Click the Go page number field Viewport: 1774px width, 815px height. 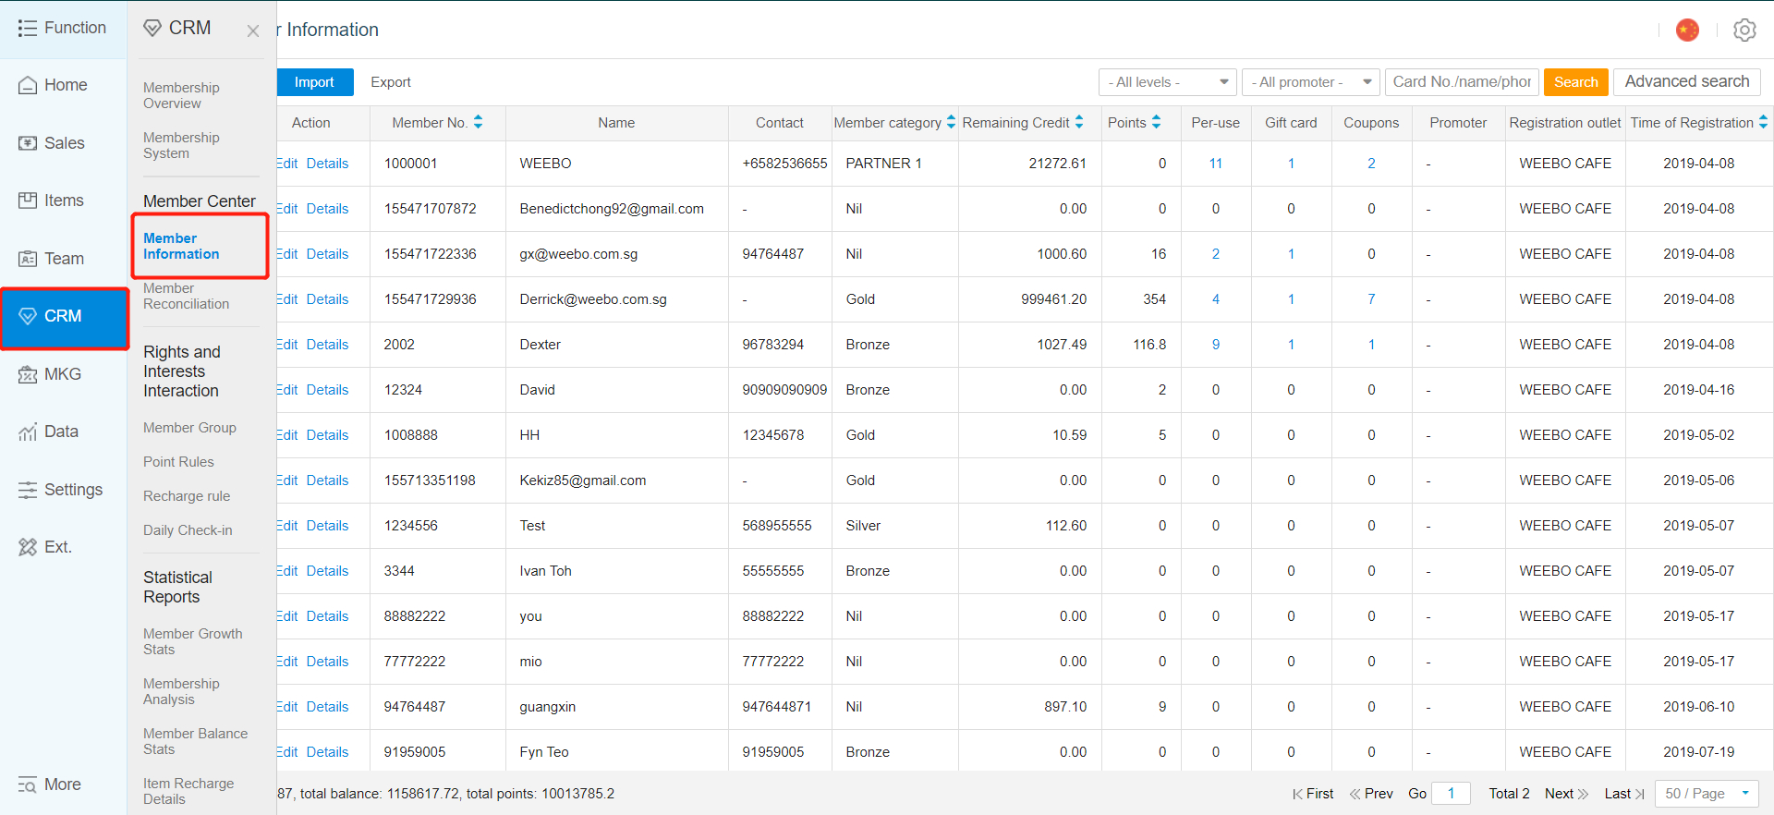pyautogui.click(x=1451, y=794)
